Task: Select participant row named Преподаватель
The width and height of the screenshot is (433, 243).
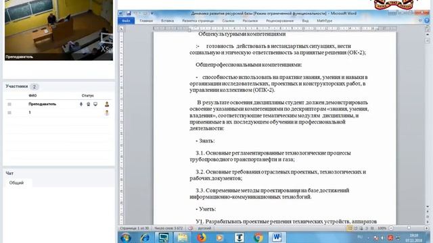Action: coord(59,104)
